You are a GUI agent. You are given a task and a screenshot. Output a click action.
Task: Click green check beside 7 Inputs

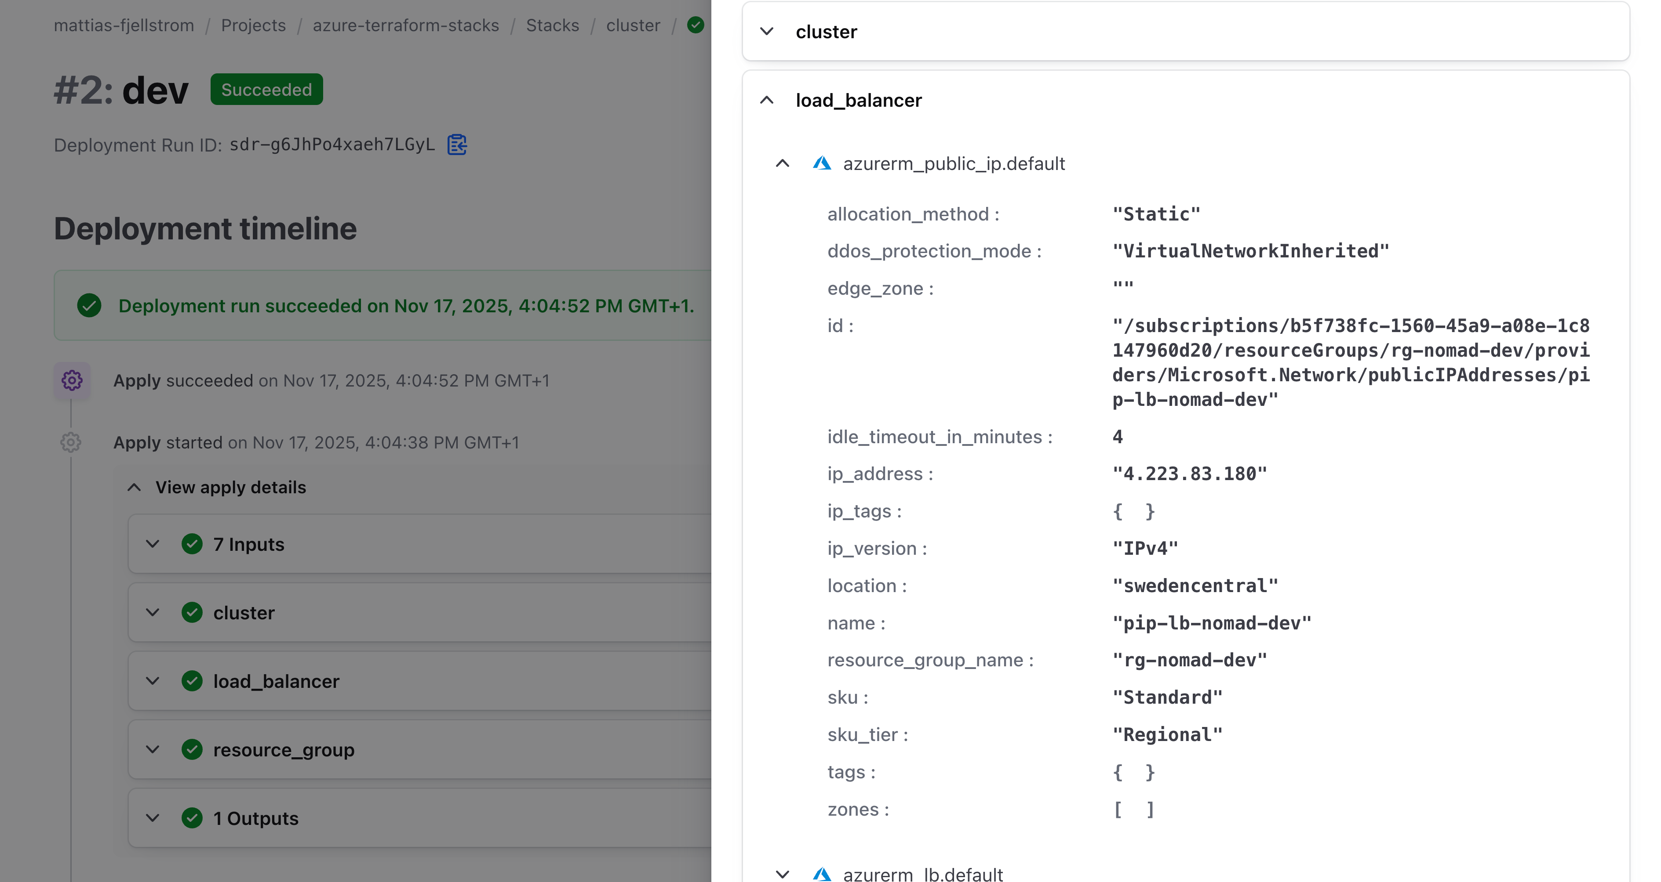[x=192, y=544]
